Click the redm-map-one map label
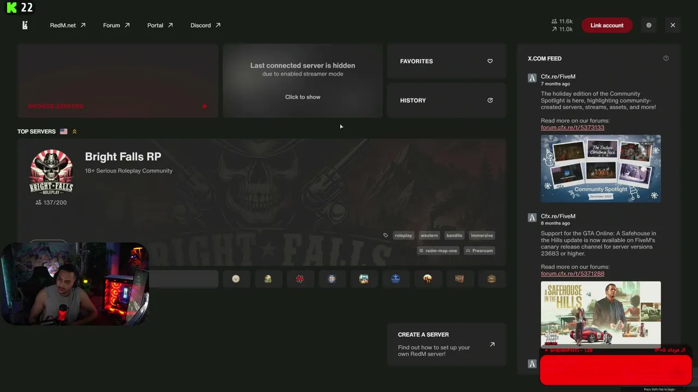 point(438,250)
